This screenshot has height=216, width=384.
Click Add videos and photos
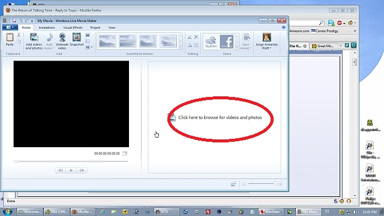34,41
